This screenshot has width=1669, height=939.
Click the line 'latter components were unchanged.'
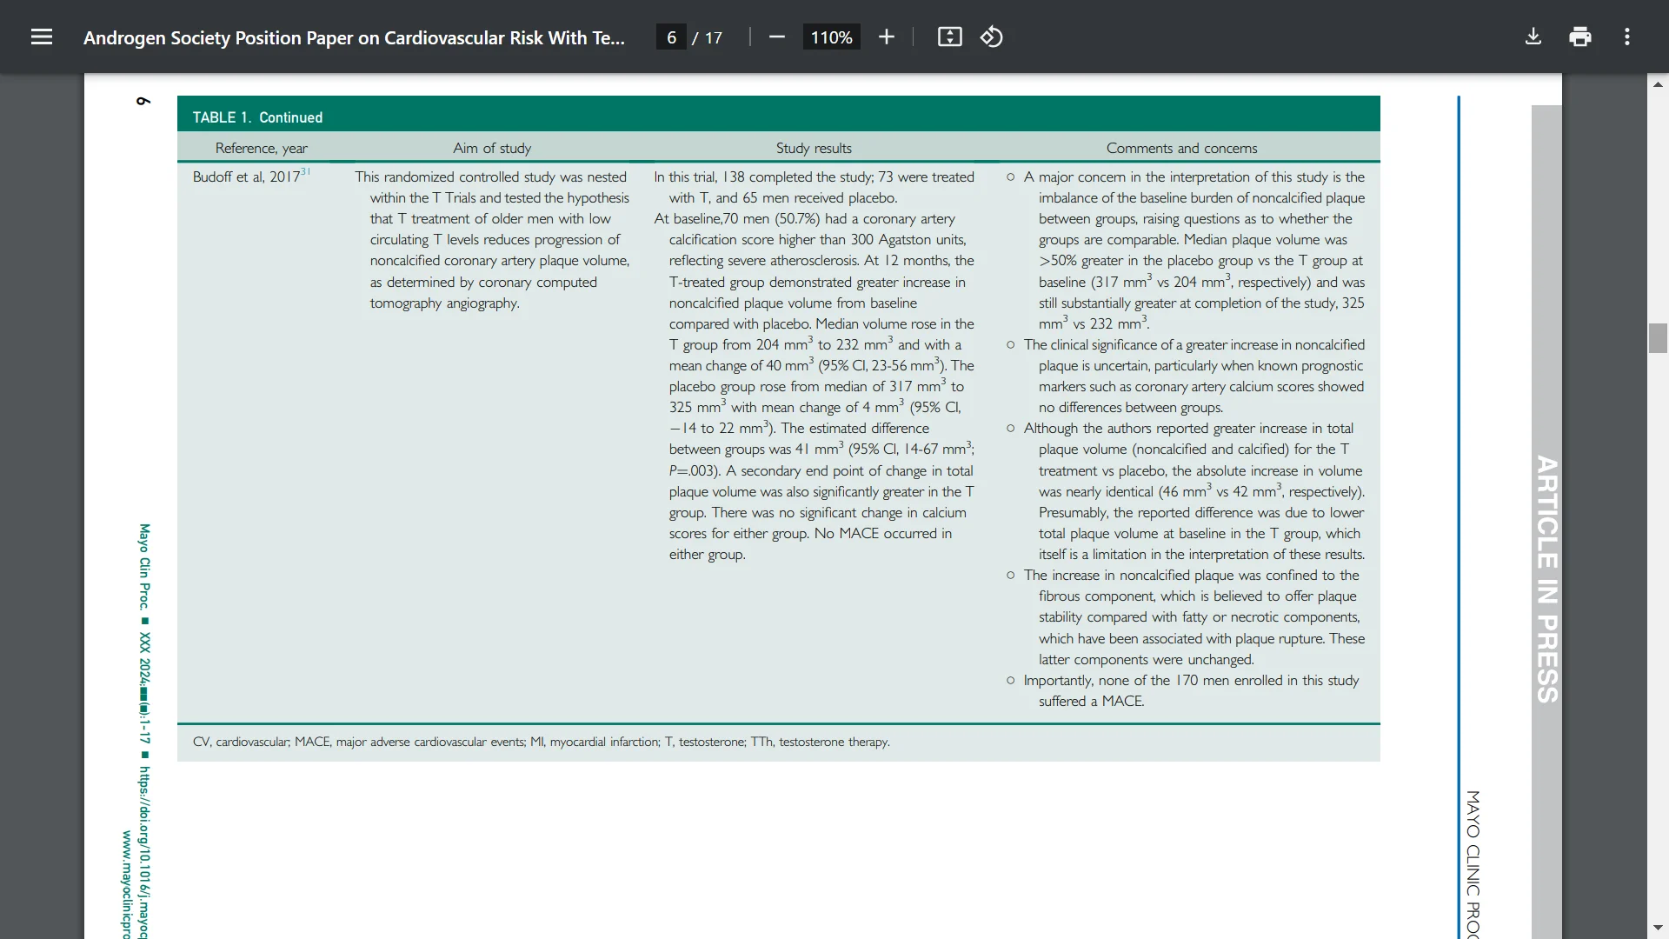click(x=1146, y=659)
